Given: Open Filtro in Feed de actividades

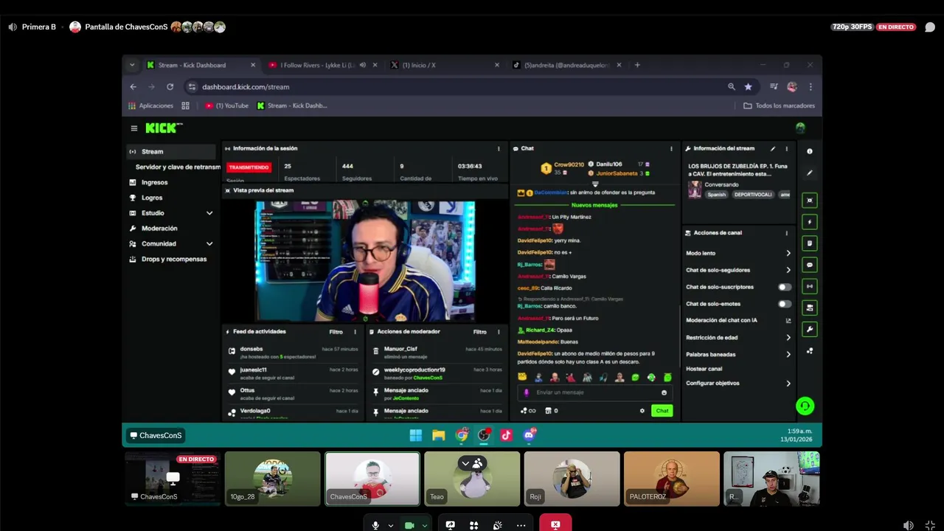Looking at the screenshot, I should 336,332.
